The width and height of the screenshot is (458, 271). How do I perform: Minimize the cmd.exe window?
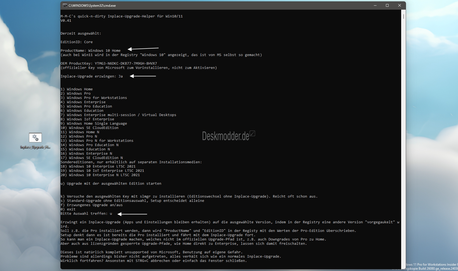(375, 6)
